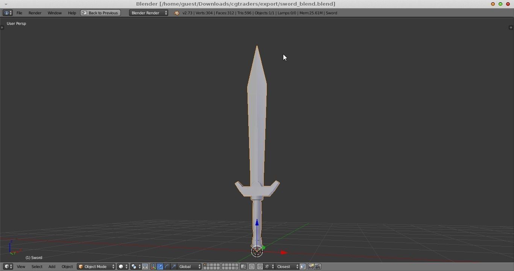Click the 3D cursor at the grid origin
The image size is (514, 271).
[257, 251]
